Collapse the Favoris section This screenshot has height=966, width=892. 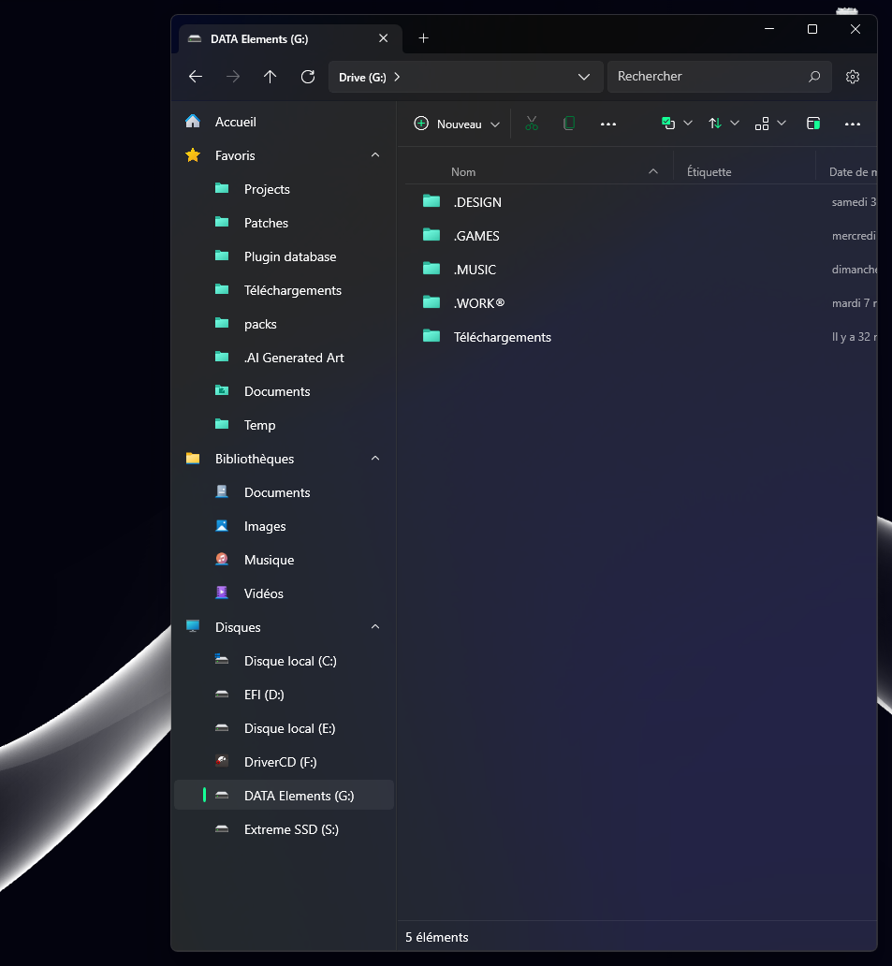coord(374,155)
